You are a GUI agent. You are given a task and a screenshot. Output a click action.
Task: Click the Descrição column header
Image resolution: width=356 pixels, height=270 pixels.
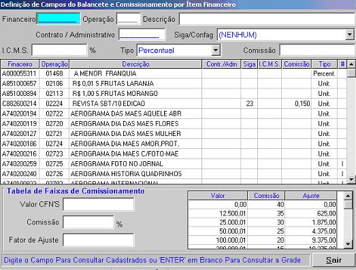click(x=135, y=64)
